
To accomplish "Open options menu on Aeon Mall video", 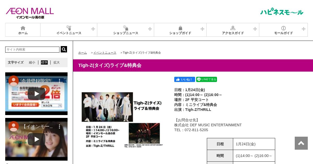I will pyautogui.click(x=59, y=126).
